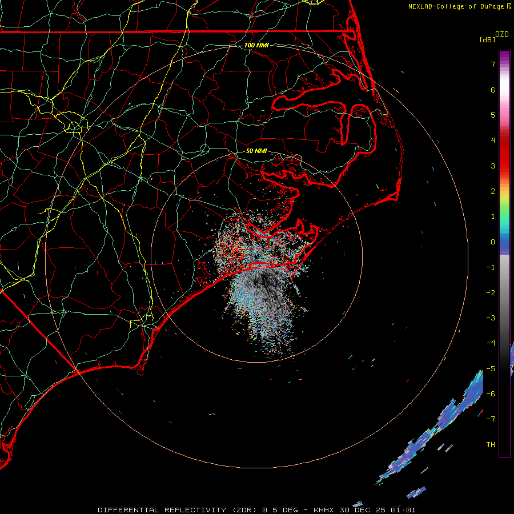Image resolution: width=514 pixels, height=514 pixels.
Task: Click the -5 value on the color scale
Action: (491, 369)
